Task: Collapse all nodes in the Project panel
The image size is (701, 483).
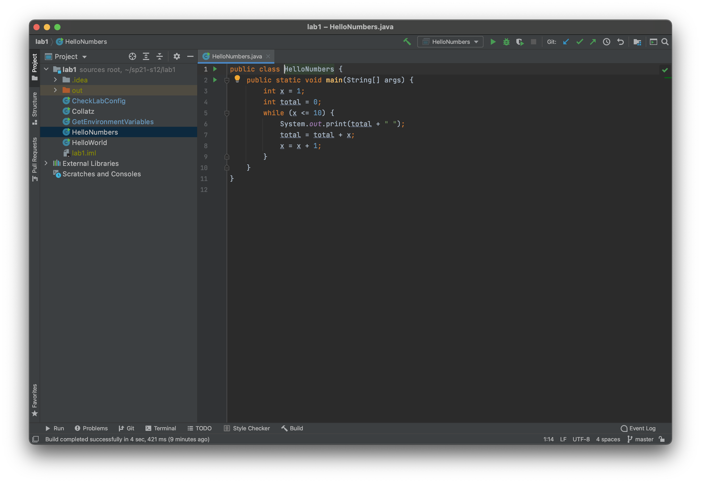Action: tap(160, 56)
